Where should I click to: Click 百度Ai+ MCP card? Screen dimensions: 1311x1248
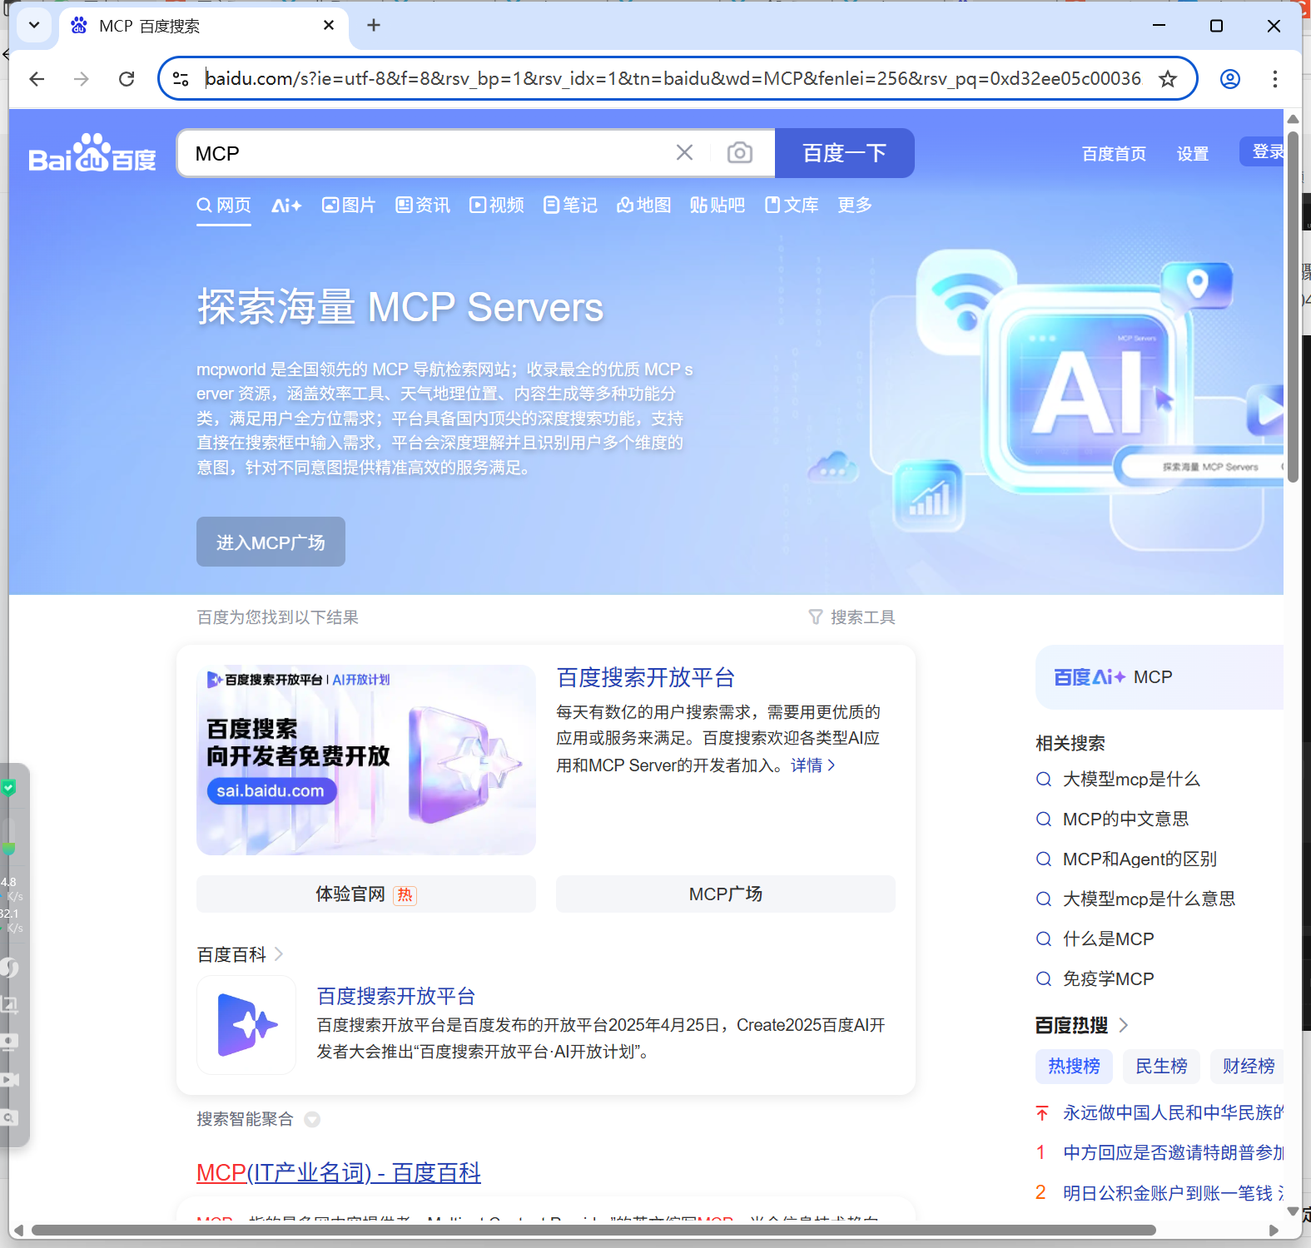tap(1159, 677)
